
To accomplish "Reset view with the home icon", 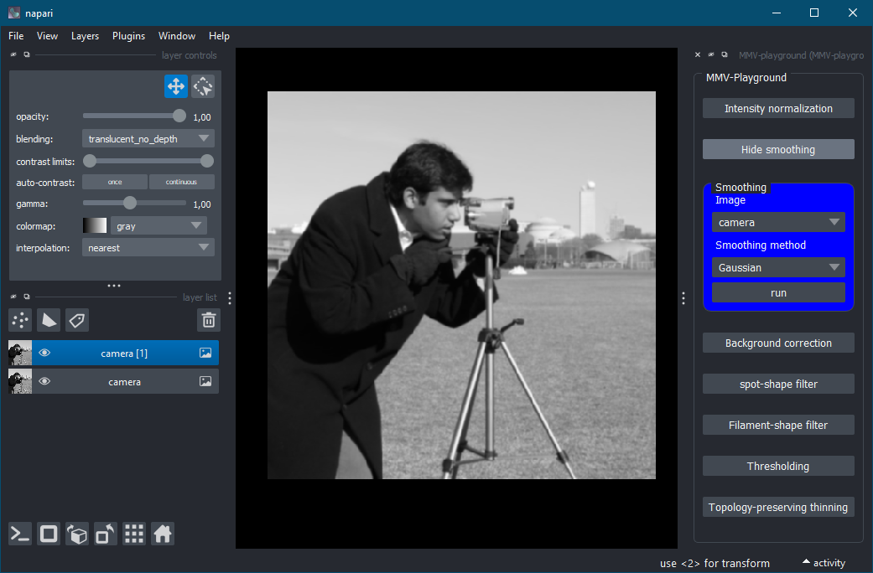I will [162, 534].
